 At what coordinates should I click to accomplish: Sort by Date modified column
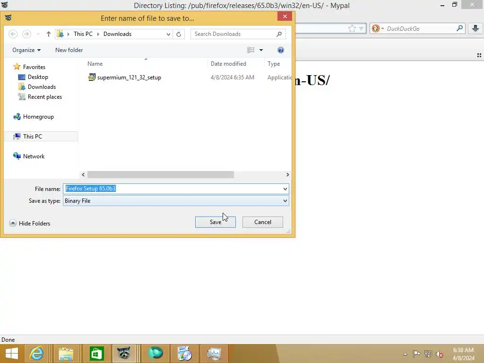click(x=228, y=64)
